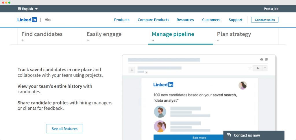
Task: Click the chat bubble icon in Contact us now
Action: tap(229, 135)
